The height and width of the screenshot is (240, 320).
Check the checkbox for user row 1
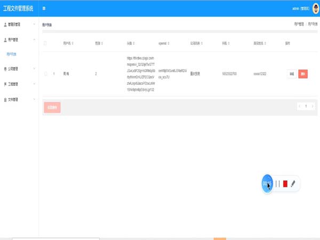(45, 74)
